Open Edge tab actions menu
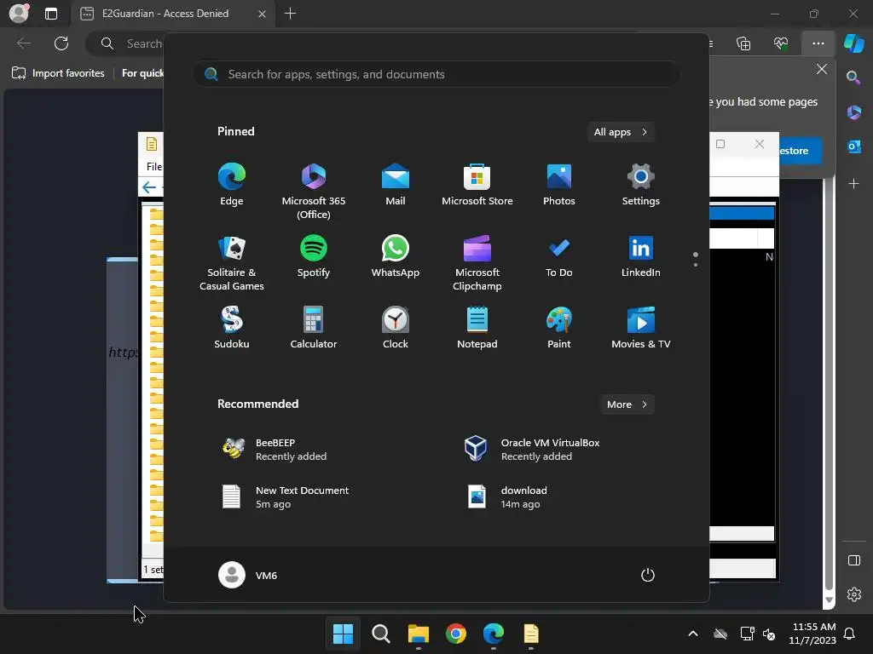 [x=50, y=14]
